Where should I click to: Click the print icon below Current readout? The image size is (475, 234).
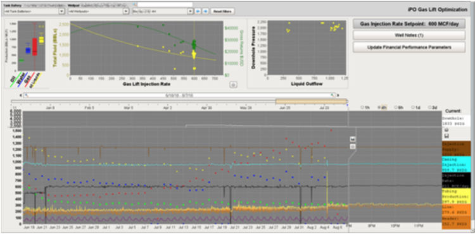click(x=446, y=130)
